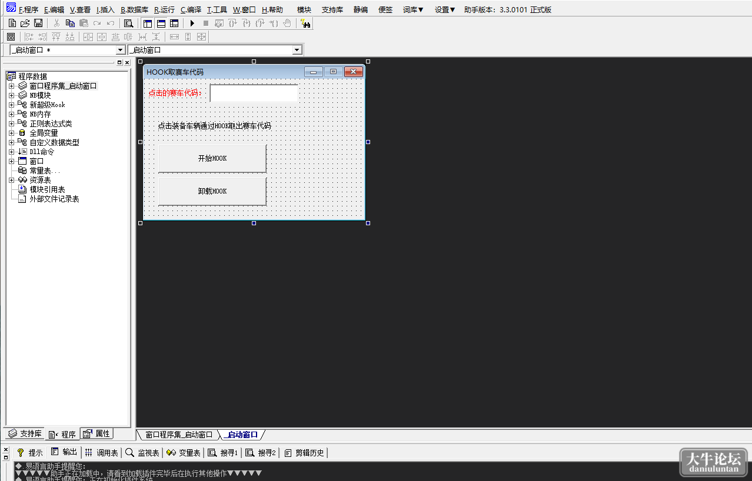
Task: Expand the NB模块 tree node
Action: pyautogui.click(x=11, y=95)
